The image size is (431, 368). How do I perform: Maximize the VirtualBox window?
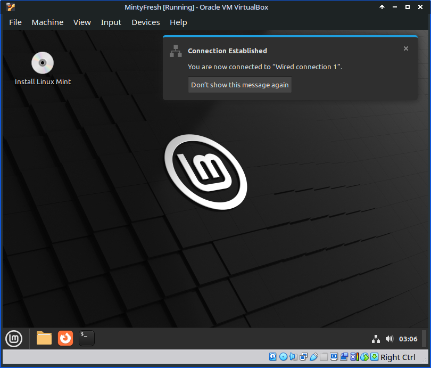click(408, 7)
